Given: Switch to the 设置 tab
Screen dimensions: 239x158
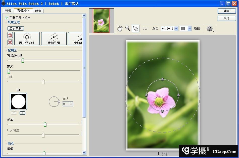Looking at the screenshot, I should (x=8, y=11).
